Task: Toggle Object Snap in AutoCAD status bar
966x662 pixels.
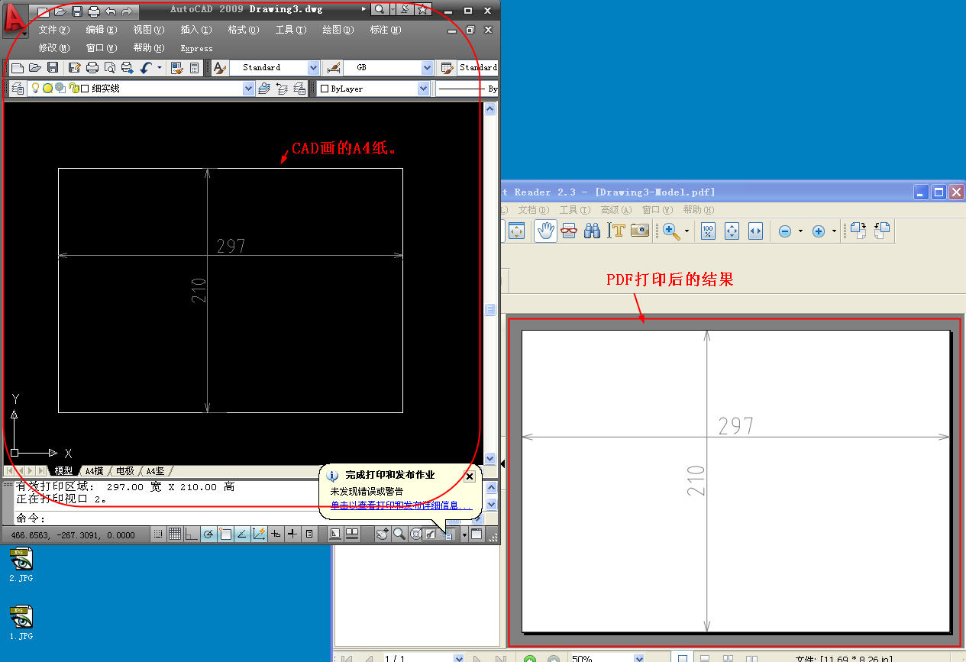Action: pos(225,534)
